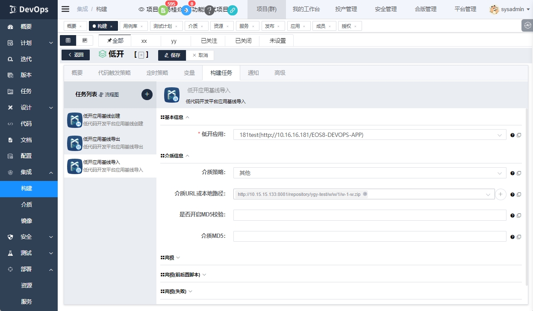Open the 介质策略 dropdown showing 其他
533x311 pixels.
369,173
